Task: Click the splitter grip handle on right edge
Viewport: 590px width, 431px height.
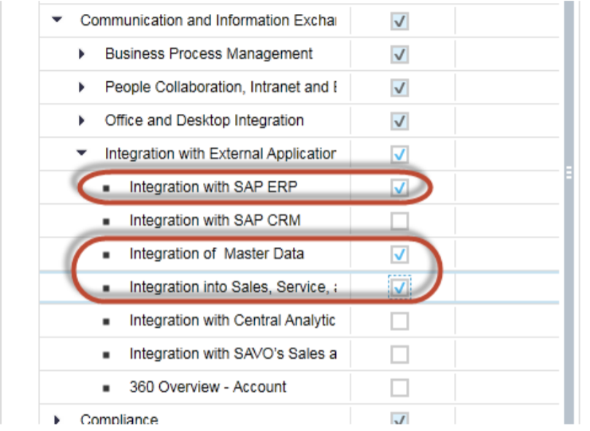Action: tap(569, 173)
